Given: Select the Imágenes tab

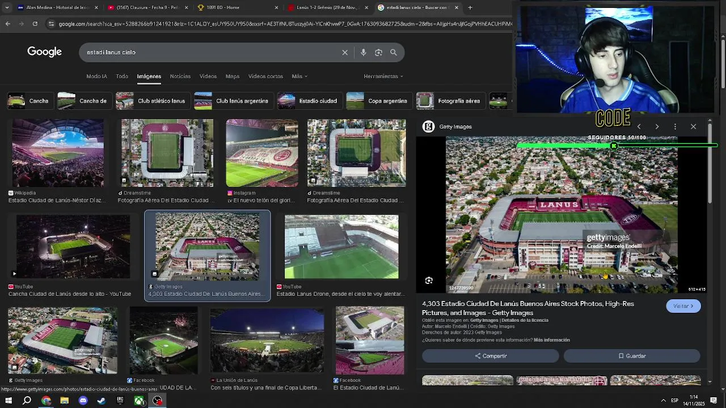Looking at the screenshot, I should (x=149, y=76).
